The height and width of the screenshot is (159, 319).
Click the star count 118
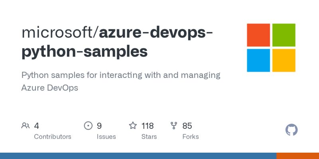[148, 126]
